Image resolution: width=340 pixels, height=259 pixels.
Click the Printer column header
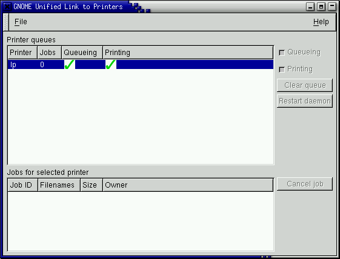tap(22, 53)
